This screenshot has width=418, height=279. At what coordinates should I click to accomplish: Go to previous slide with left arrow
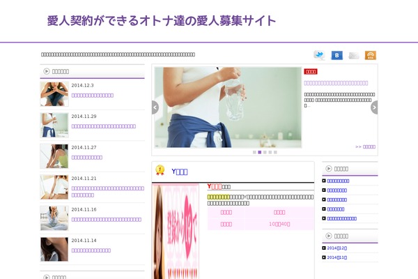[155, 107]
